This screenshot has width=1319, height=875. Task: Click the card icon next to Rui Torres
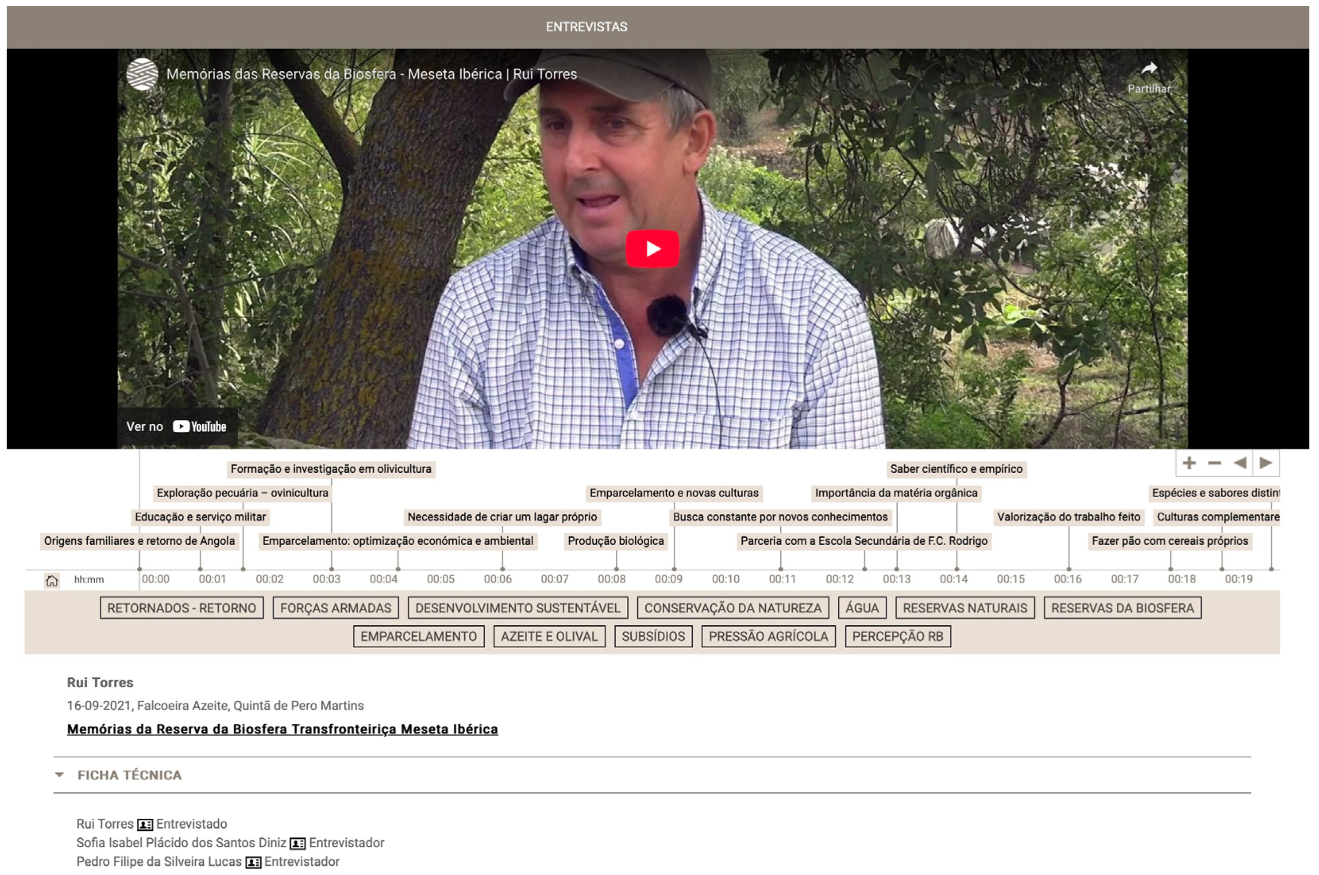[145, 825]
